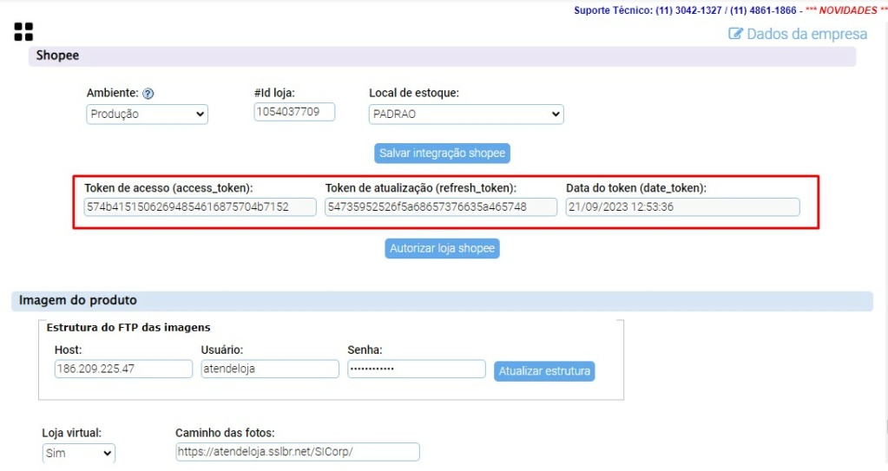Click the Suporte Técnico phone text
The height and width of the screenshot is (471, 888).
(x=685, y=10)
